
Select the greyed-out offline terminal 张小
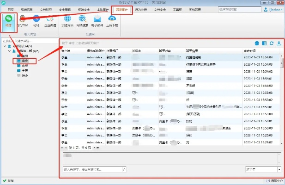click(23, 75)
